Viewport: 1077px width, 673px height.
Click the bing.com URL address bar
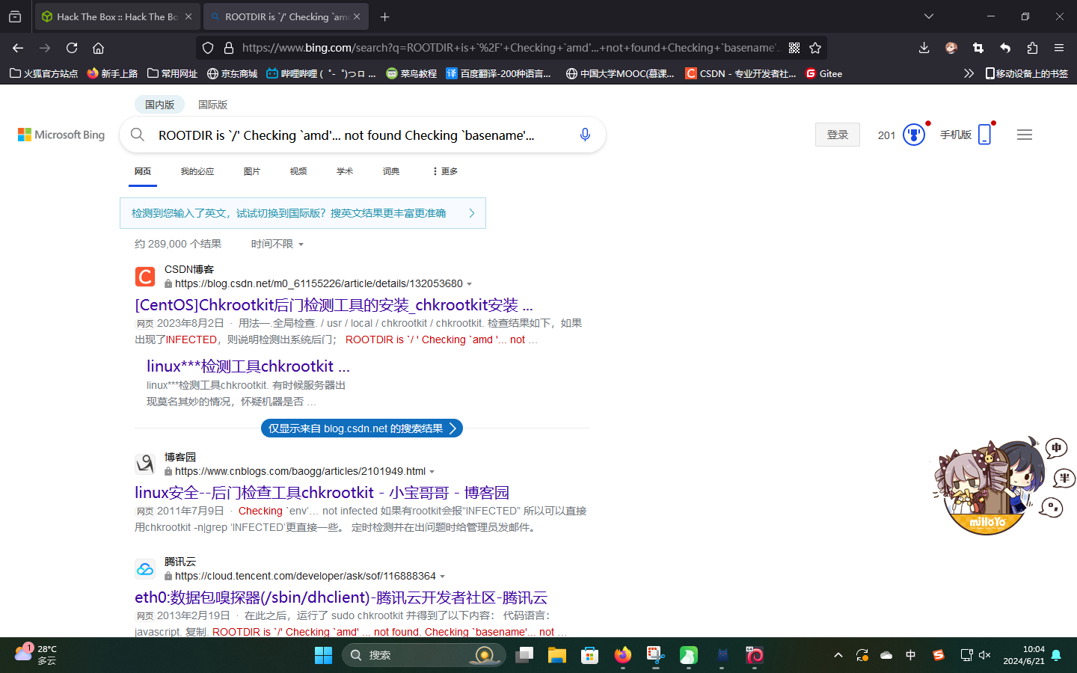tap(510, 48)
